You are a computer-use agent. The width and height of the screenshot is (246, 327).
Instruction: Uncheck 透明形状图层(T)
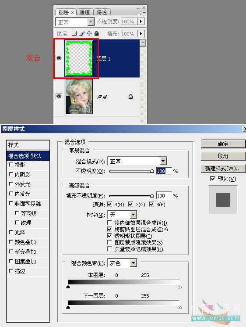click(109, 236)
